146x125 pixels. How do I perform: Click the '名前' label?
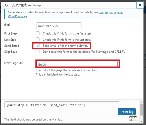click(7, 25)
